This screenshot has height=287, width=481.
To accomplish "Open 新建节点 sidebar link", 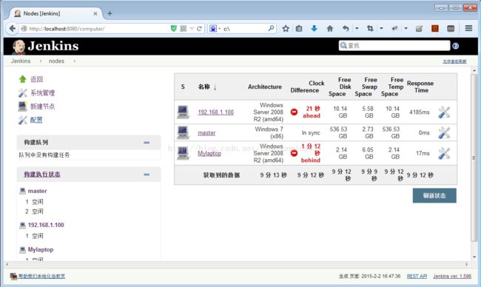I will tap(43, 107).
